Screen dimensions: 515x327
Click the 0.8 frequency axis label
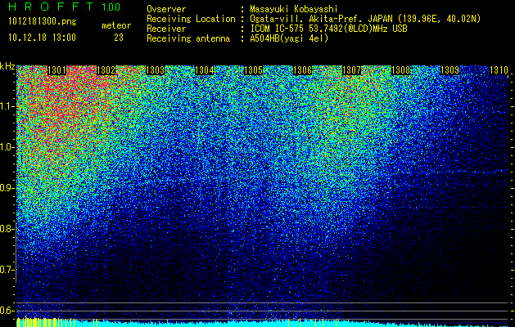(x=7, y=229)
